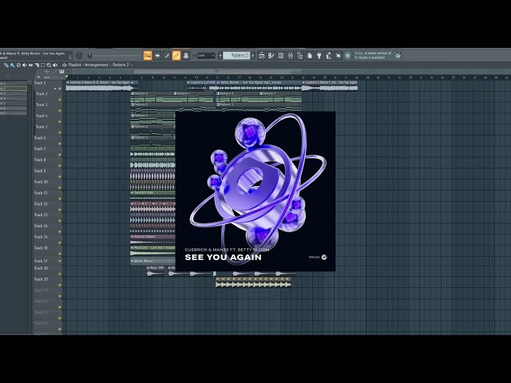Click the icon left of the cart
511x383 pixels.
pos(338,56)
